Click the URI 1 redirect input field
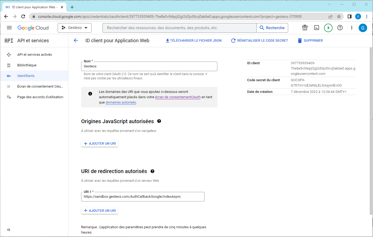This screenshot has height=237, width=373. pos(143,197)
